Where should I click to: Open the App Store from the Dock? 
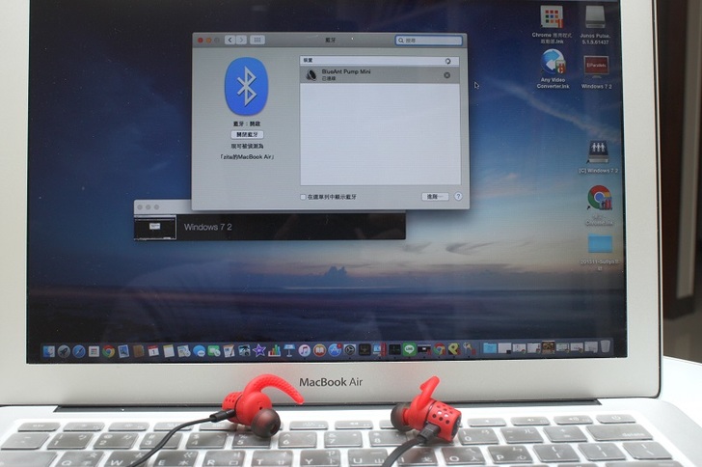coord(335,350)
